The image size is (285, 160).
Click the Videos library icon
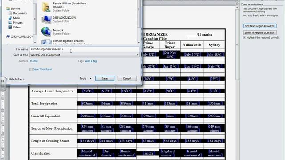pos(10,28)
